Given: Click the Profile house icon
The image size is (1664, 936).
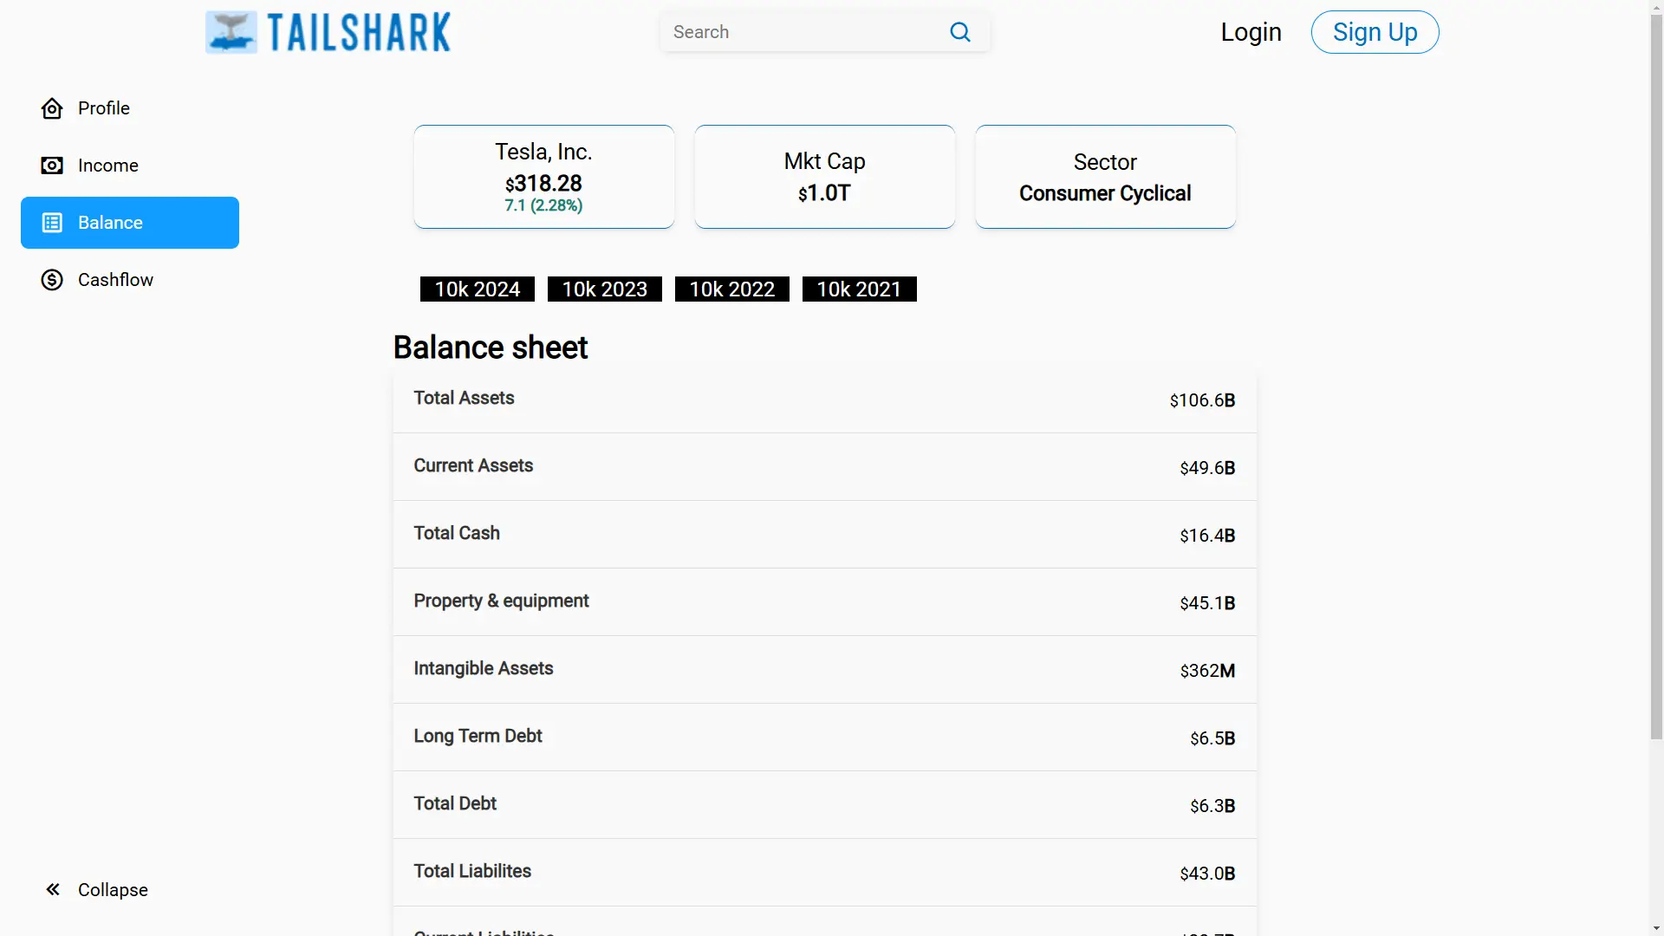Looking at the screenshot, I should click(52, 108).
